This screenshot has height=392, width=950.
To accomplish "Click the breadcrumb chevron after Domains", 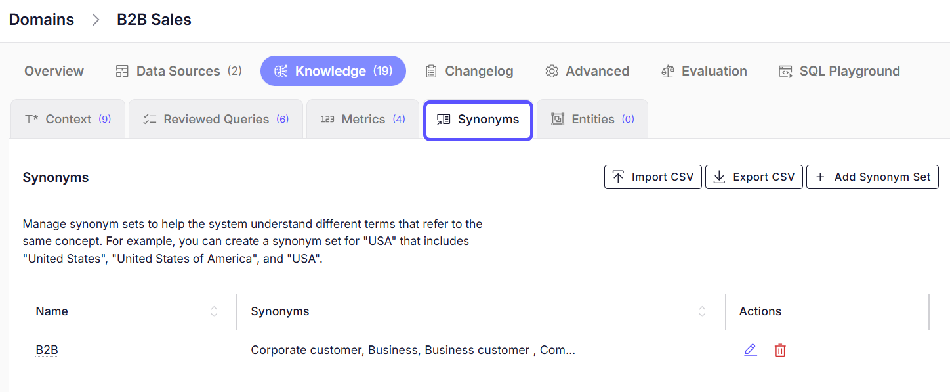I will pyautogui.click(x=95, y=20).
